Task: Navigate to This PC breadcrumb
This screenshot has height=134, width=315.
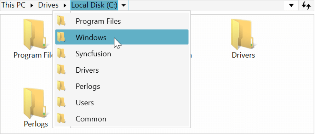Action: tap(14, 5)
